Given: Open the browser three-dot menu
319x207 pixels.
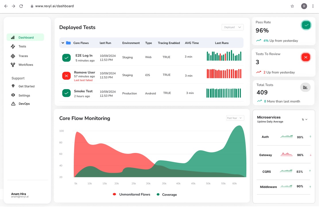Looking at the screenshot, I should click(313, 6).
